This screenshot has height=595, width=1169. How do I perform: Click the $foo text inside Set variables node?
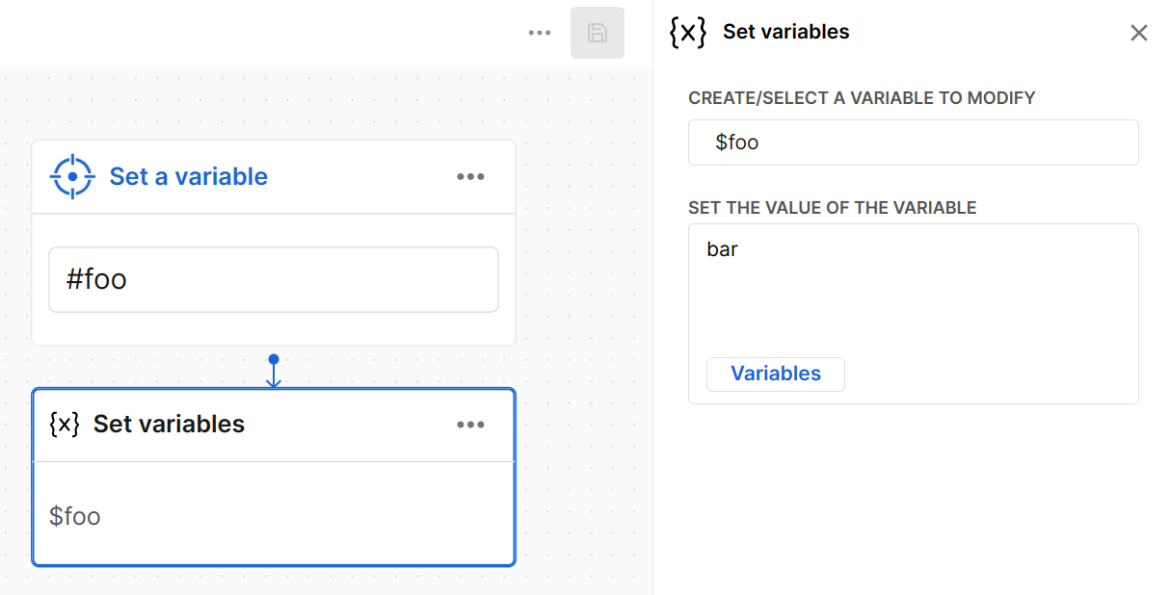pyautogui.click(x=75, y=517)
